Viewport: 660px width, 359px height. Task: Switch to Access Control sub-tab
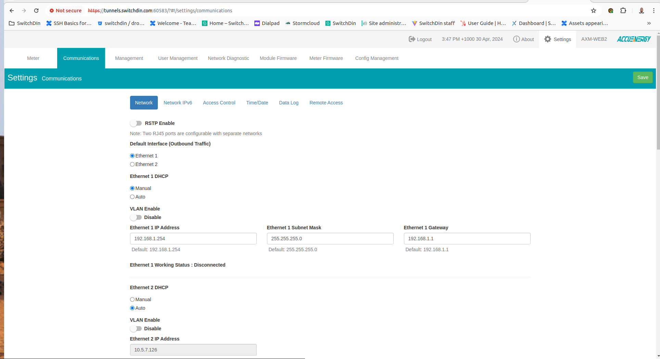(219, 103)
